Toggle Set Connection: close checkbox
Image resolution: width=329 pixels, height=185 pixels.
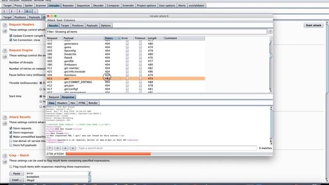pos(11,40)
